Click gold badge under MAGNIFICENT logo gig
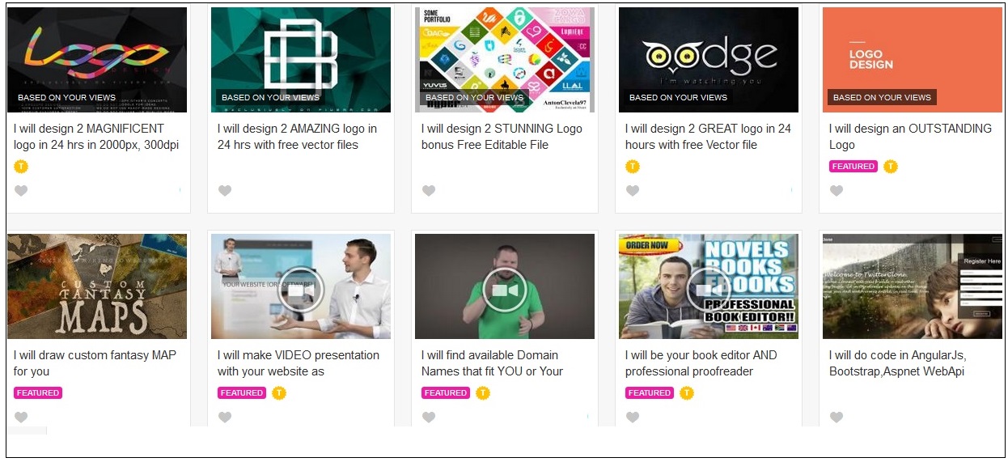The height and width of the screenshot is (462, 1008). [21, 167]
